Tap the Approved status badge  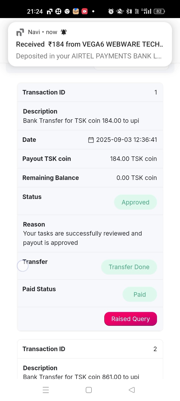pos(135,202)
